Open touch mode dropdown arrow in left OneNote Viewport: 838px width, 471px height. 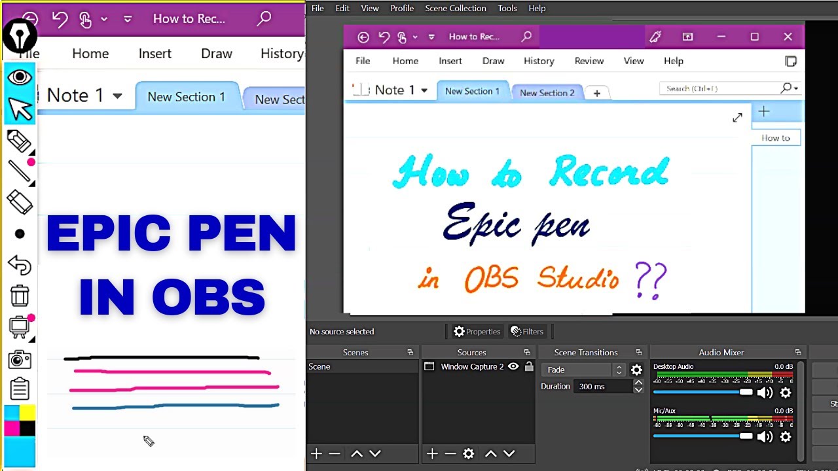coord(104,19)
